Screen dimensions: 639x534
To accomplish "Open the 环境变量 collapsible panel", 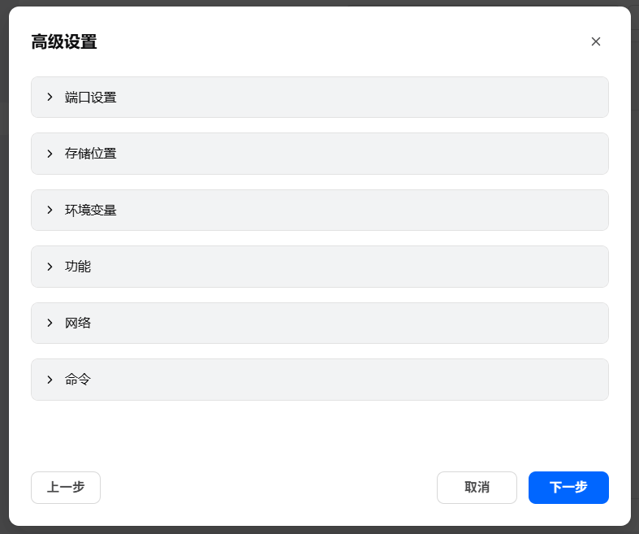I will [319, 211].
